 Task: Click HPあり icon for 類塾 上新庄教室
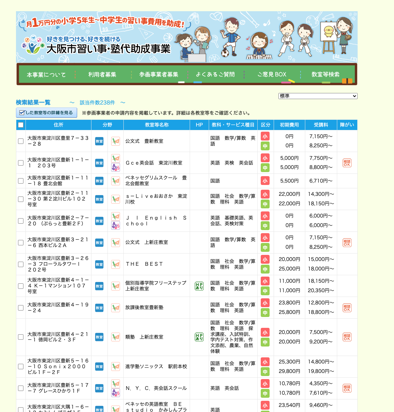(x=199, y=337)
